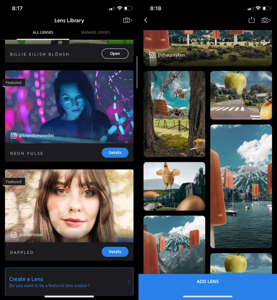
Task: Open the Billie Eilish Blohsh lens
Action: [x=115, y=54]
